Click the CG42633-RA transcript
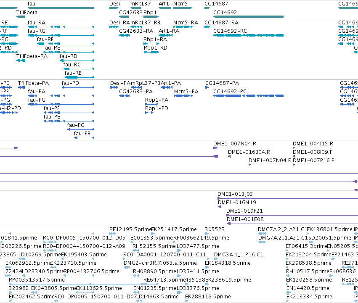This screenshot has height=303, width=358. [124, 35]
